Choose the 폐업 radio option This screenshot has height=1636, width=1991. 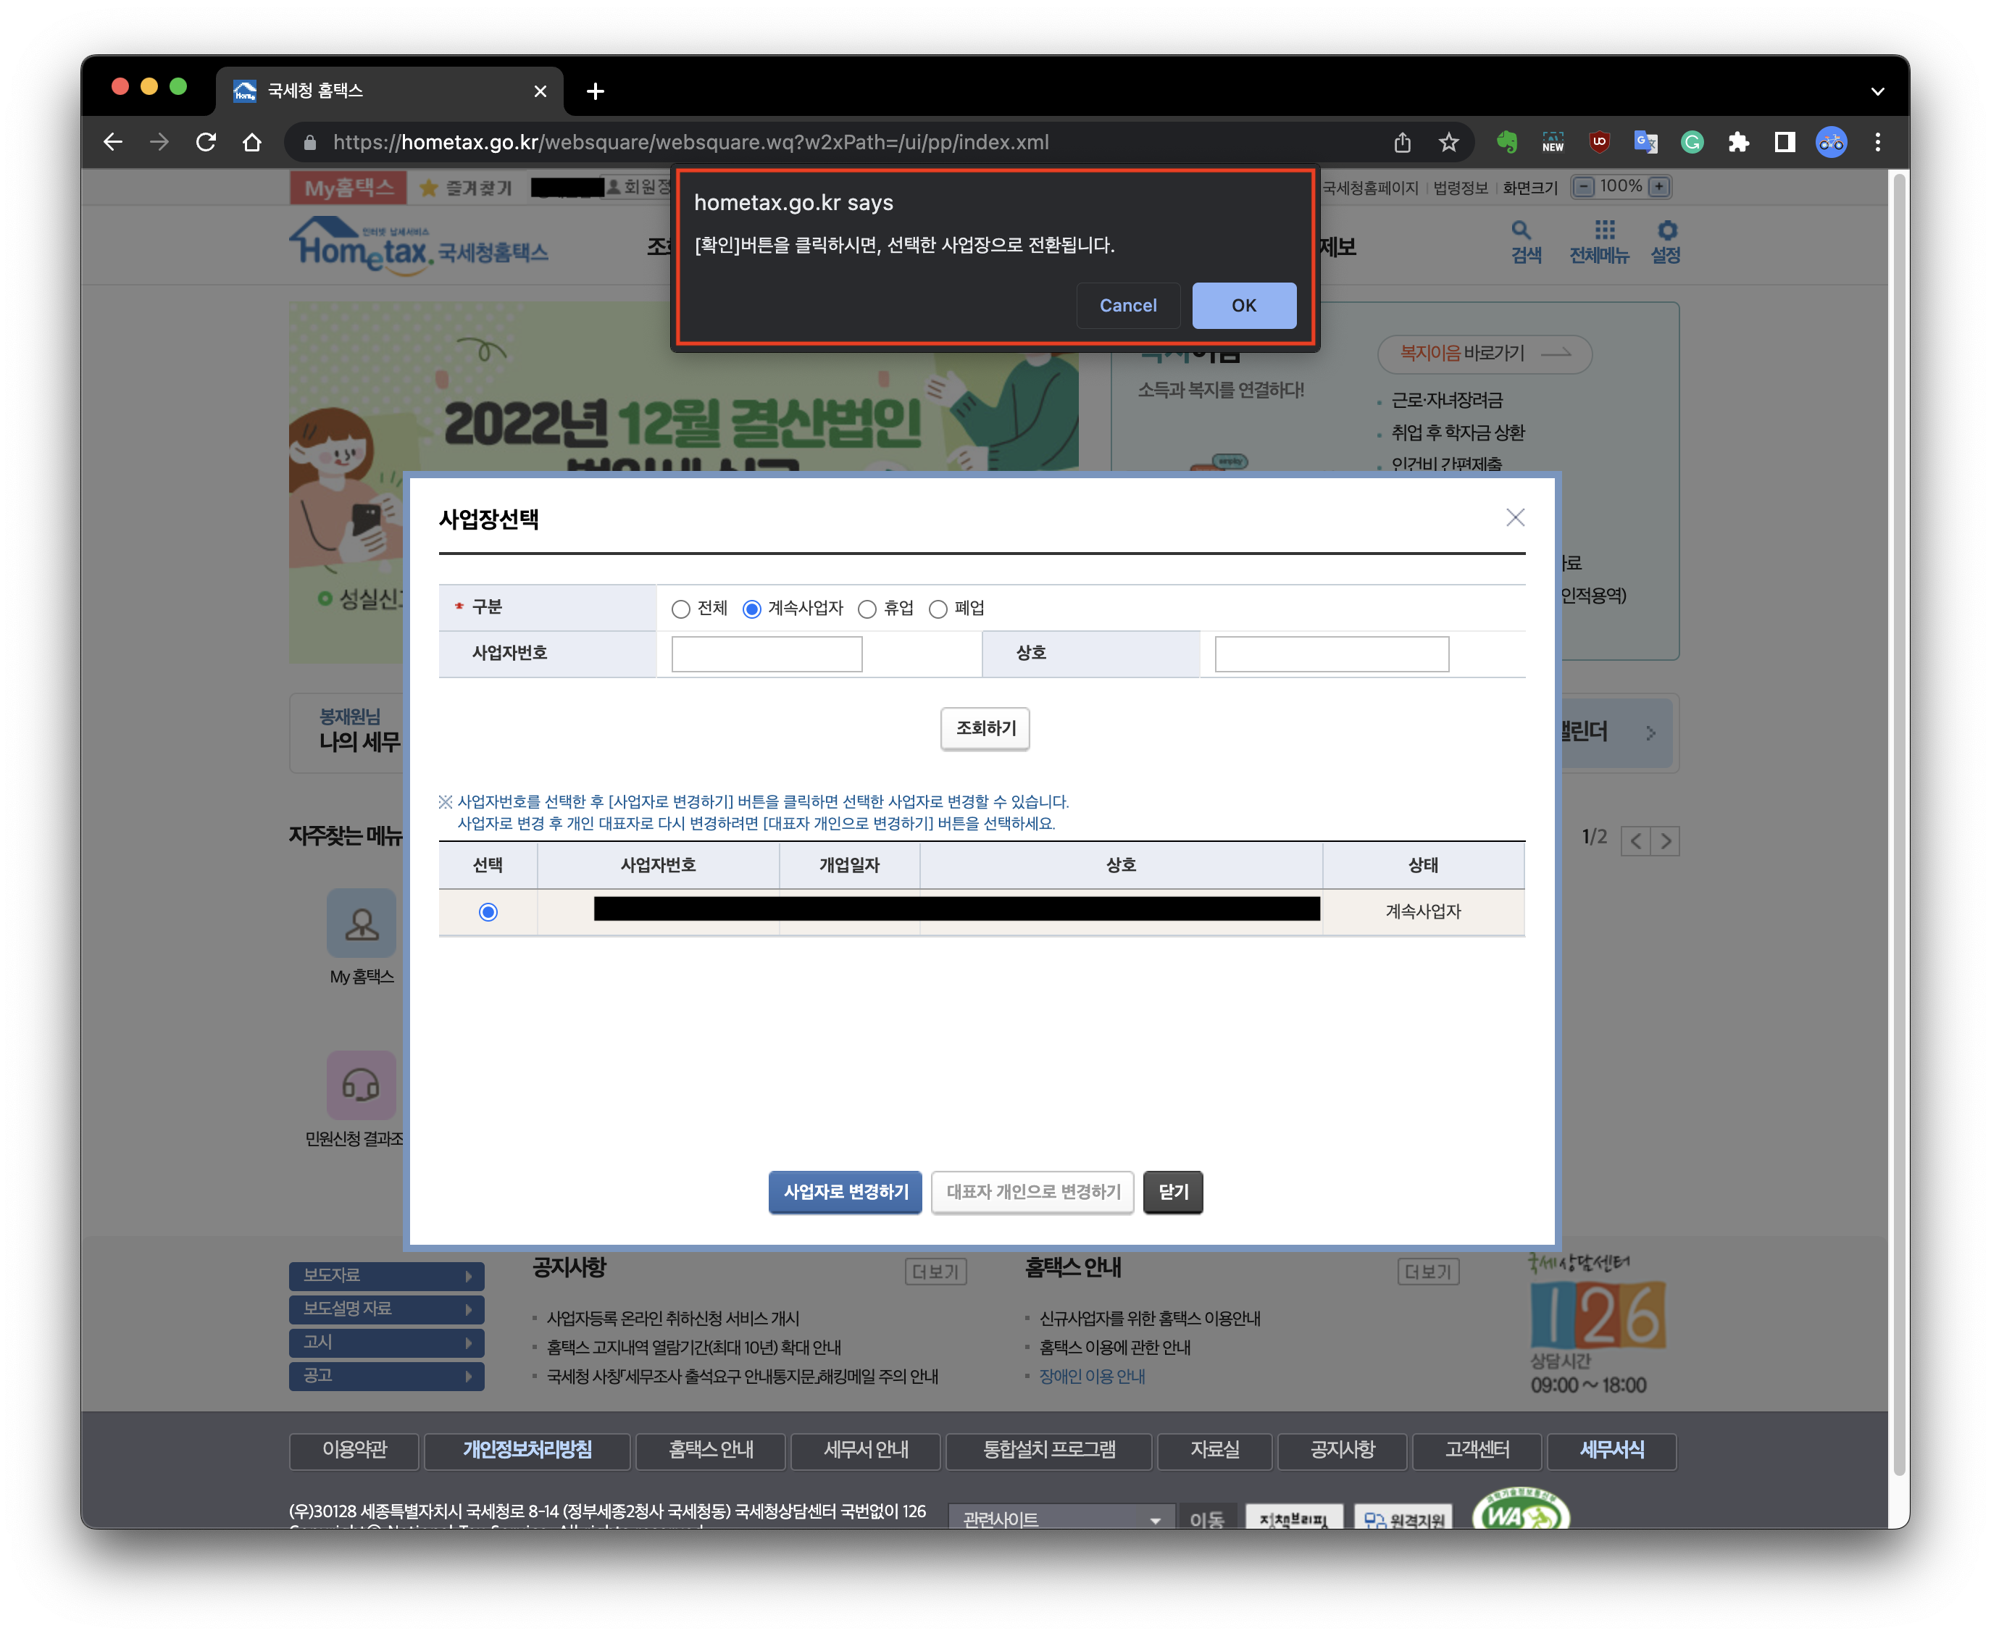pos(938,609)
